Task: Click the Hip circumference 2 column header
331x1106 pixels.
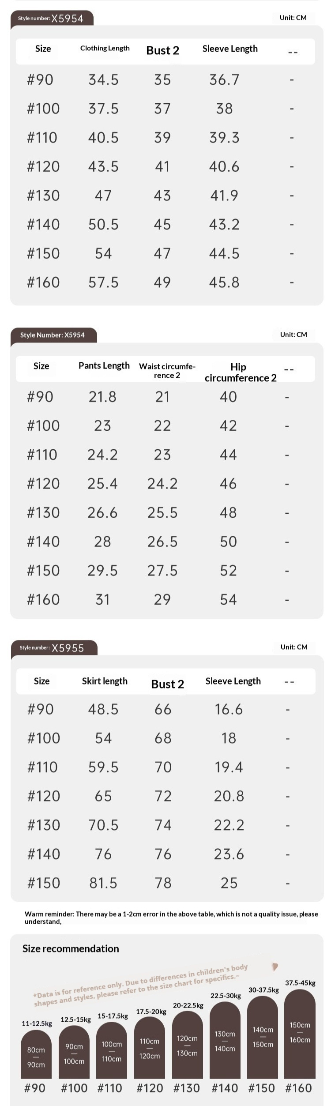Action: point(241,372)
